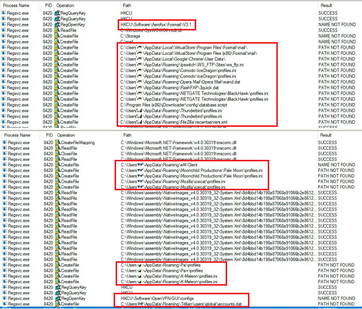362x309 pixels.
Task: Click the Process Name header in lower list
Action: 17,135
